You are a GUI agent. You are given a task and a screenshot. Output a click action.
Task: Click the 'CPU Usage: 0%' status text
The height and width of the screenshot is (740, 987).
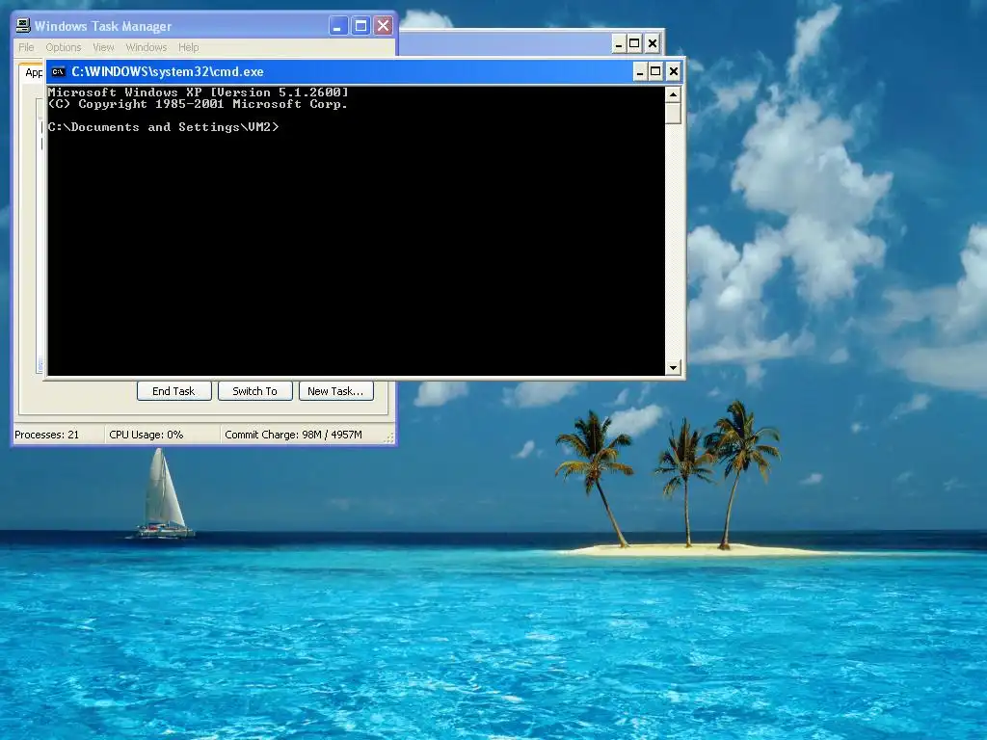(147, 435)
